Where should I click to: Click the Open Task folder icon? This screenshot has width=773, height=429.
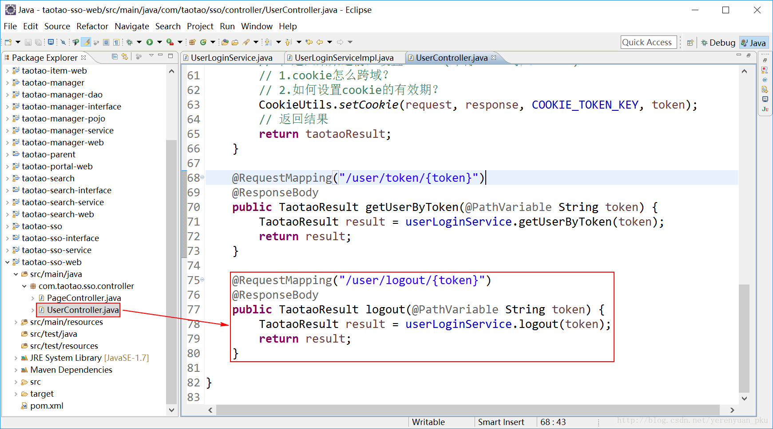click(235, 42)
